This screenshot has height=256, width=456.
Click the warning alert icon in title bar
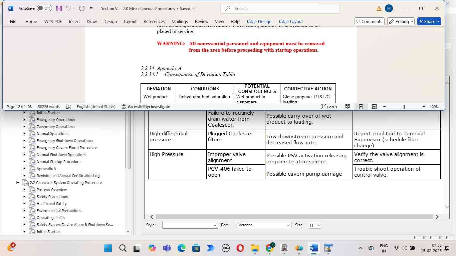tap(379, 8)
